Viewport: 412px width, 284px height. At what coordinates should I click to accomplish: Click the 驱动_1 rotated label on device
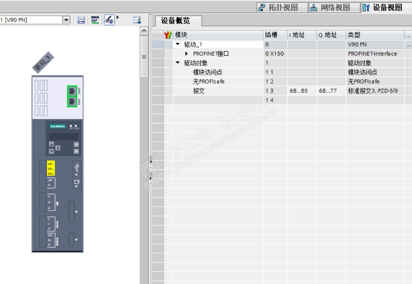[x=43, y=63]
